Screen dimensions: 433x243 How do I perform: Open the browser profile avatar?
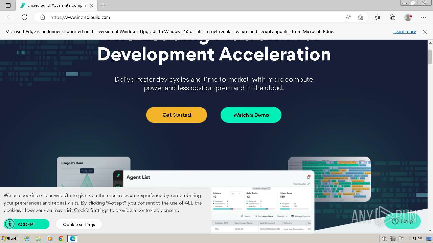[408, 17]
